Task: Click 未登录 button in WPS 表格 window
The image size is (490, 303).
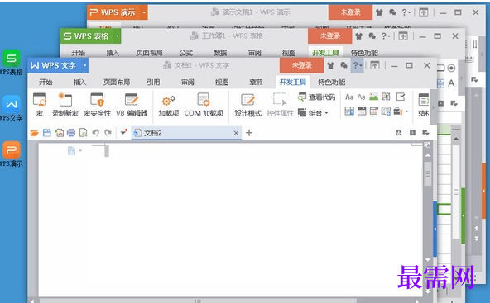Action: click(330, 36)
